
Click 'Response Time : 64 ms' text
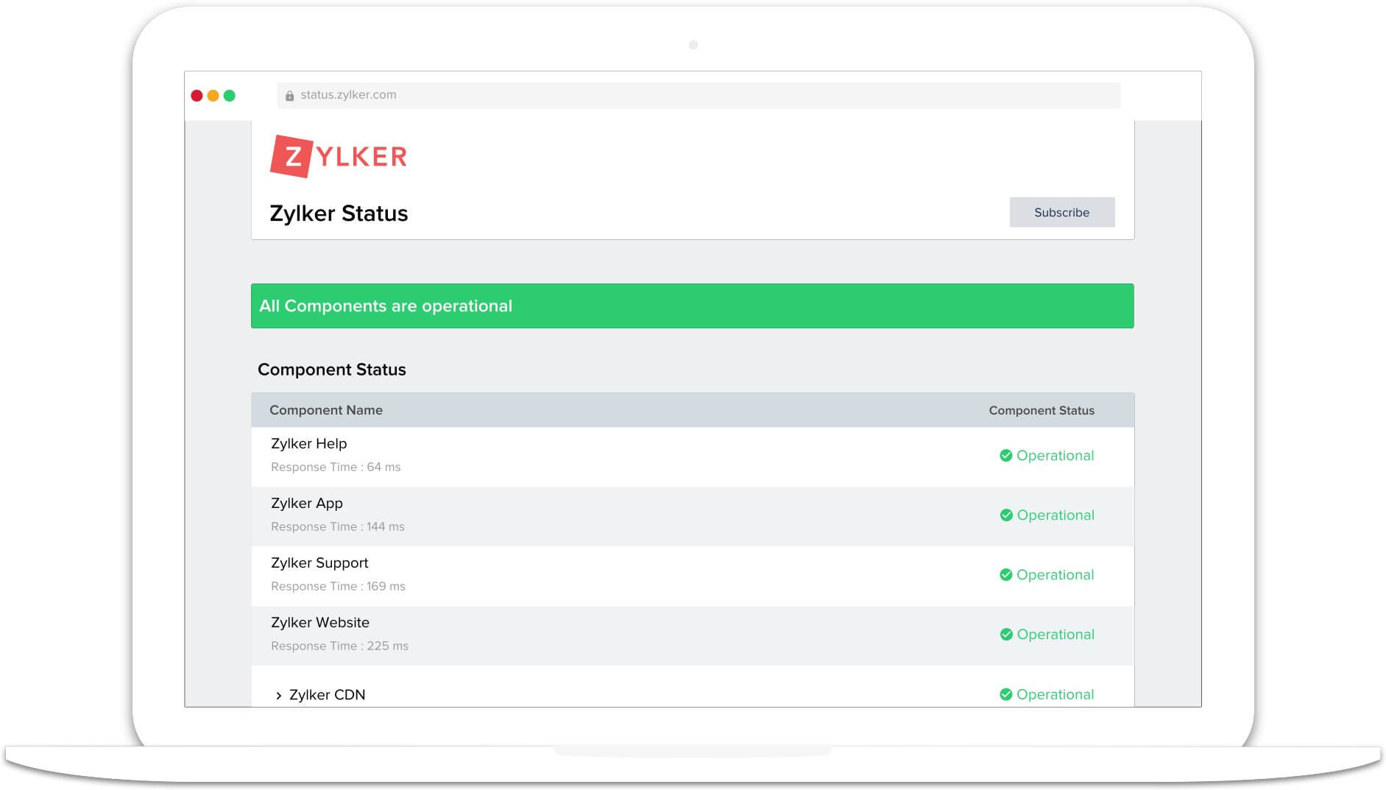coord(336,467)
